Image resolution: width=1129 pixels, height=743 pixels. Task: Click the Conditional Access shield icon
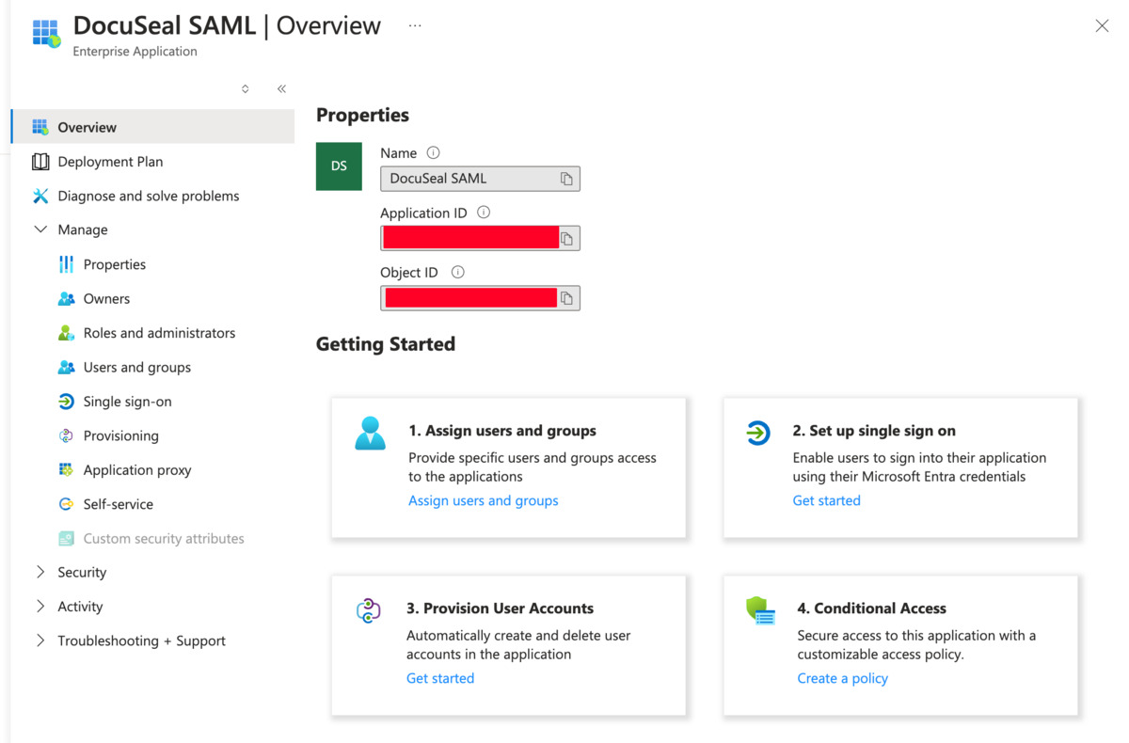coord(760,611)
